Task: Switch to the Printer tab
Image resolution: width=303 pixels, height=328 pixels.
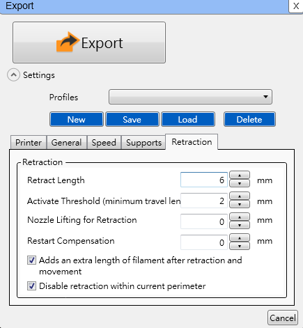Action: [29, 143]
